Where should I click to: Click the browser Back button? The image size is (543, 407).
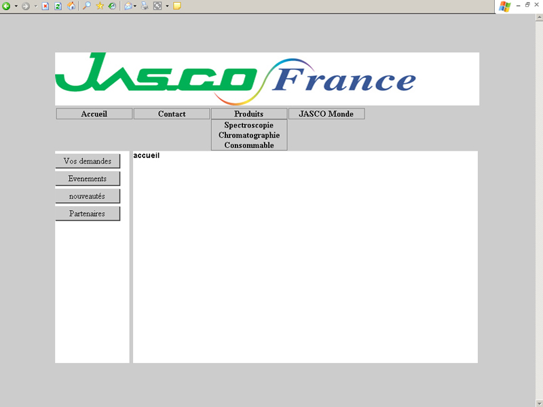click(6, 6)
